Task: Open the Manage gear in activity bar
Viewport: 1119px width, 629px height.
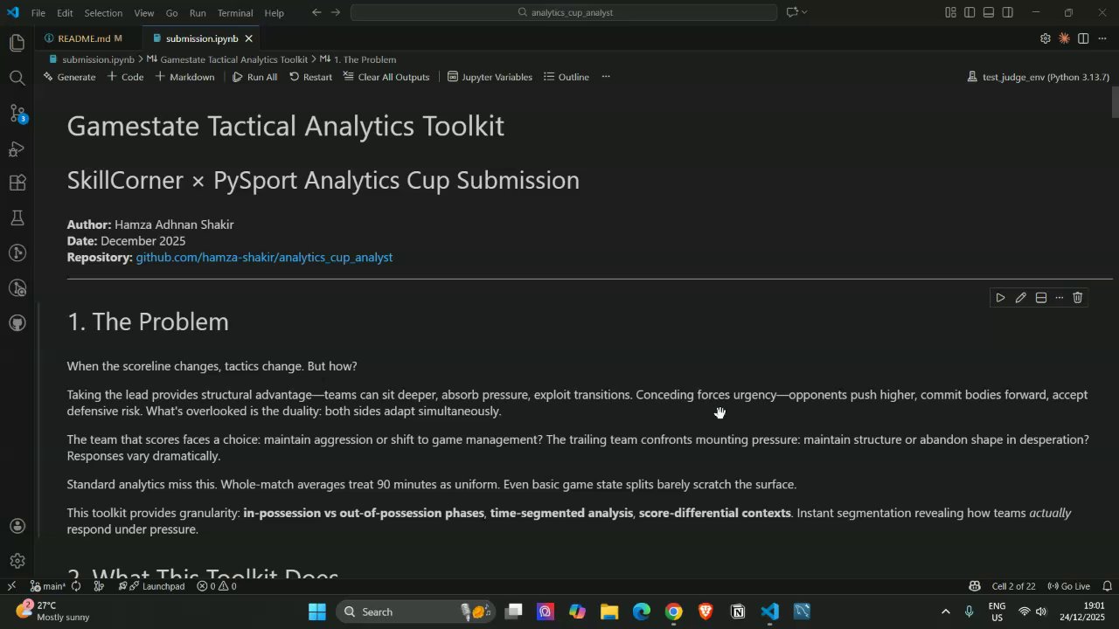Action: coord(17,561)
